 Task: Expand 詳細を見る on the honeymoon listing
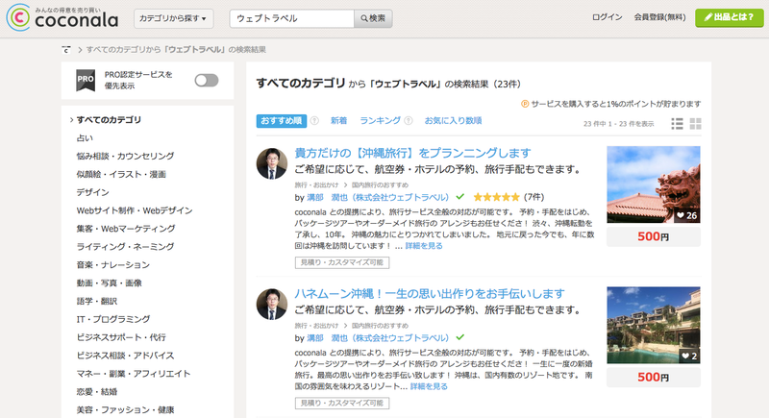429,386
